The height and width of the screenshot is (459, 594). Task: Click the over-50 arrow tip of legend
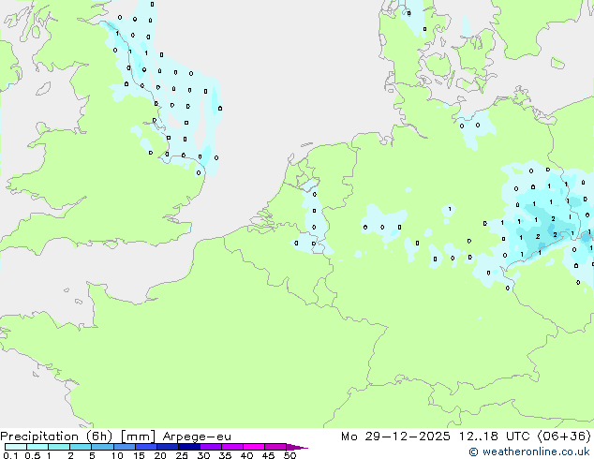[297, 447]
